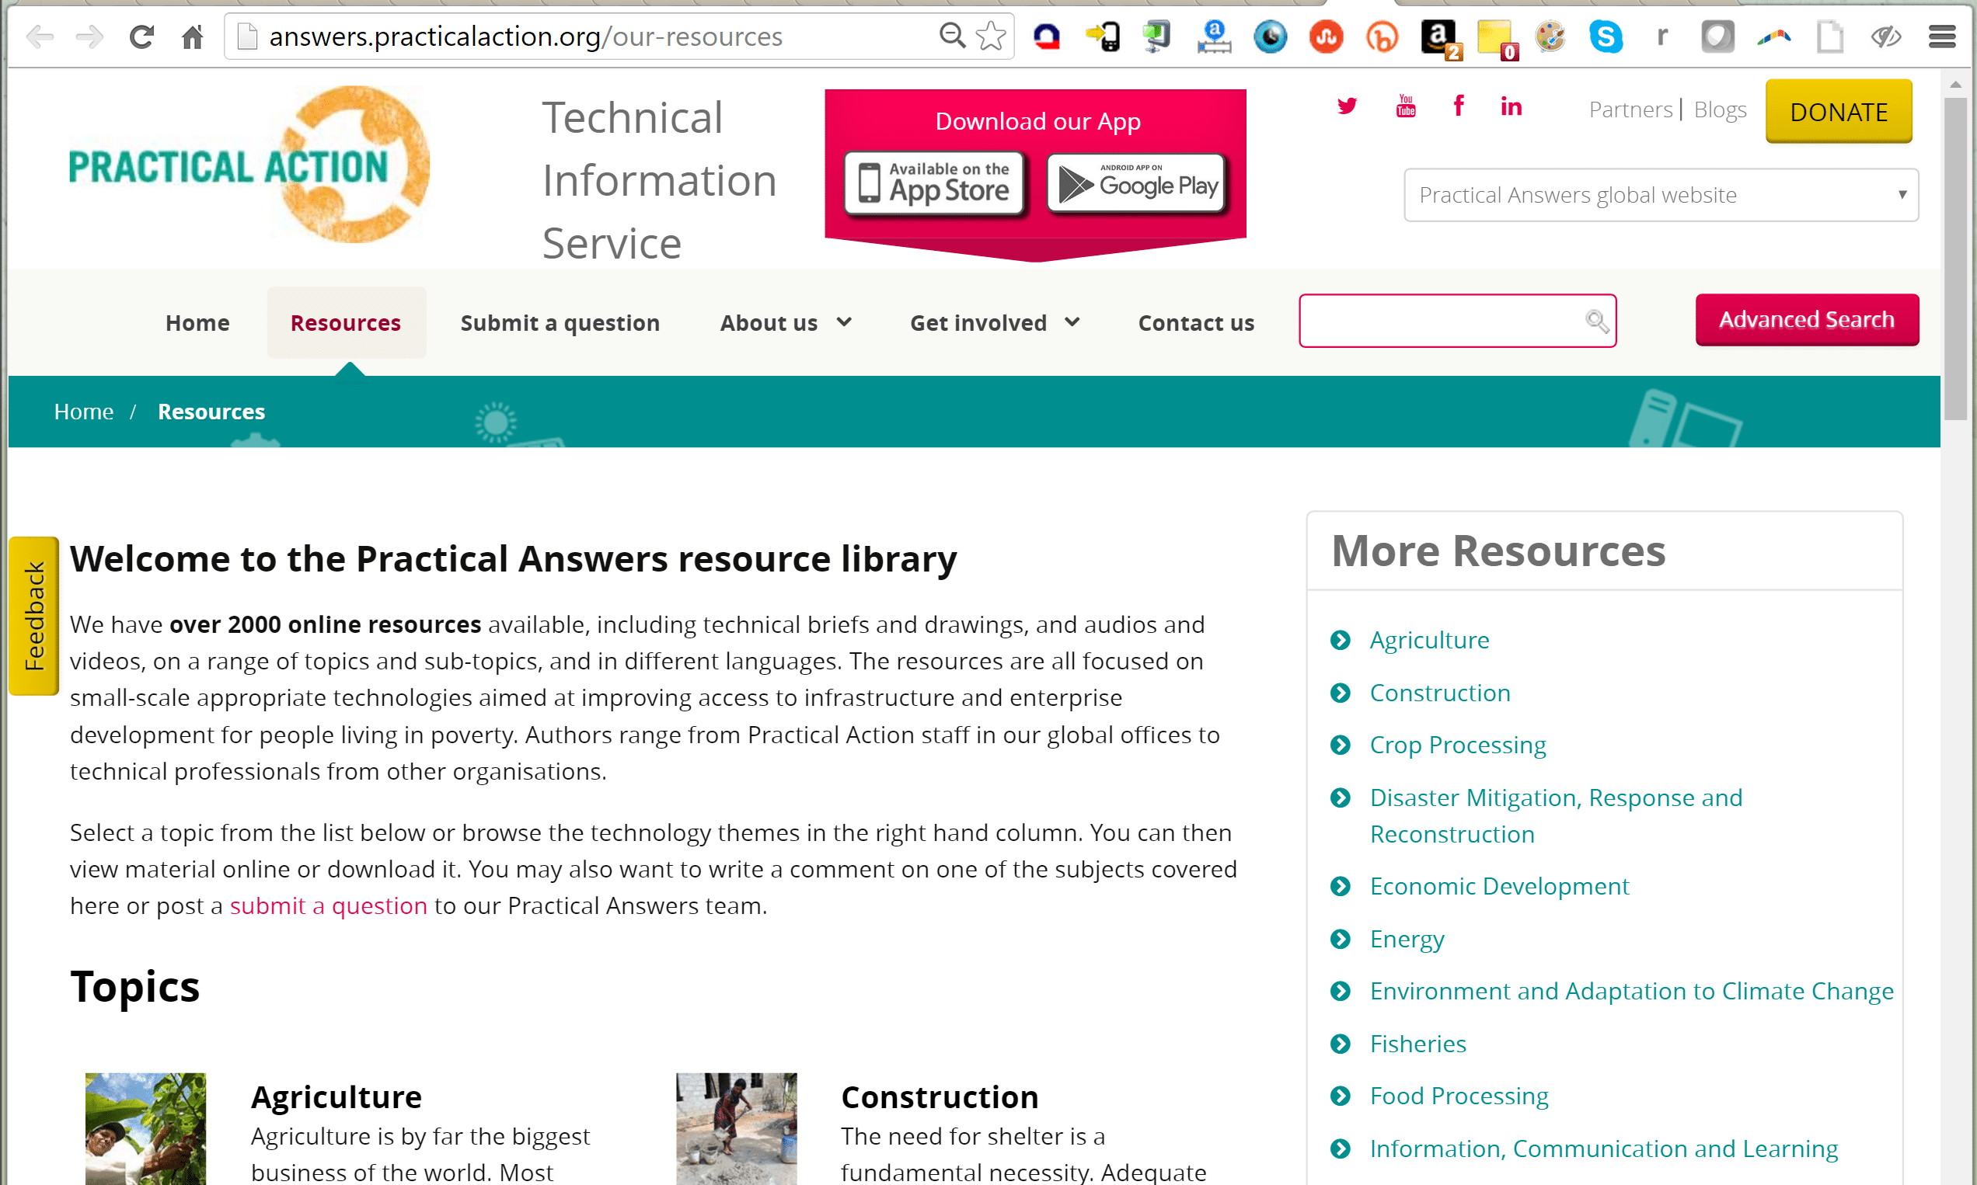Open Contact us page
The image size is (1977, 1185).
coord(1196,322)
